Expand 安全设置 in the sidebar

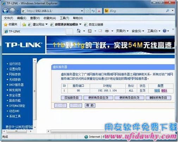(15, 95)
